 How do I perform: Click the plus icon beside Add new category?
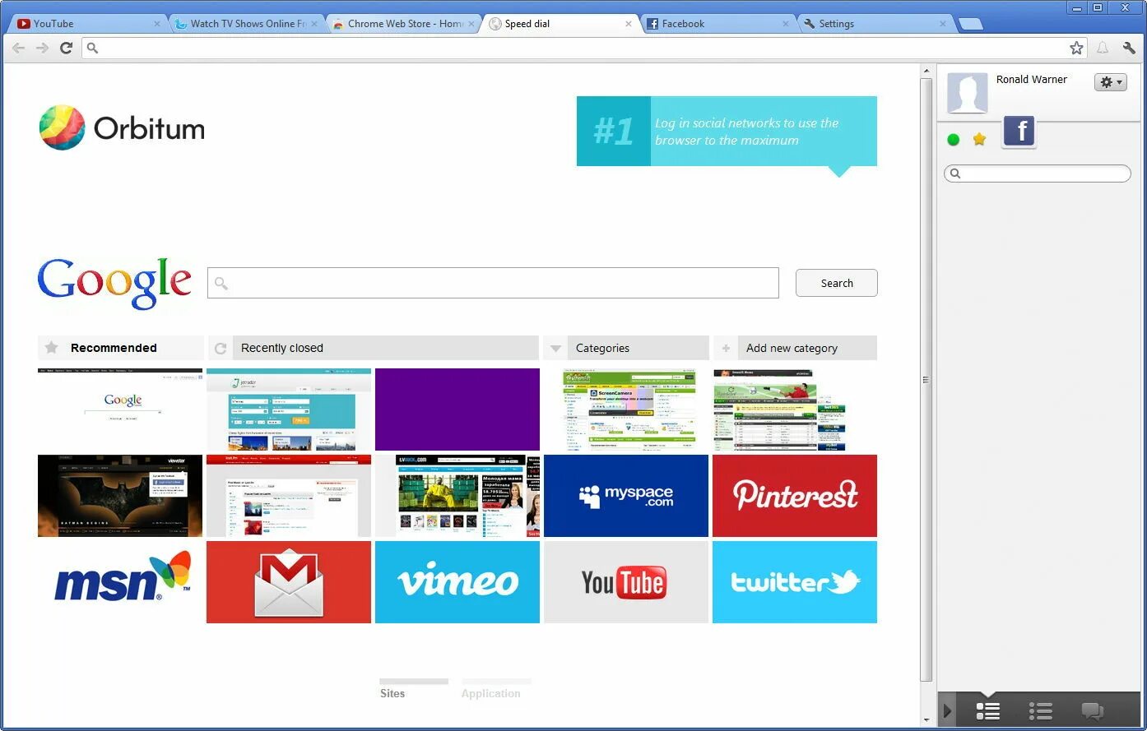click(x=726, y=349)
